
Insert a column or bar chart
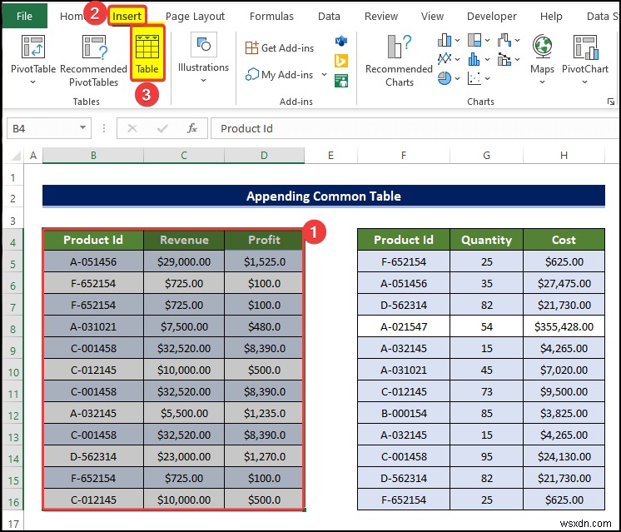(x=445, y=40)
